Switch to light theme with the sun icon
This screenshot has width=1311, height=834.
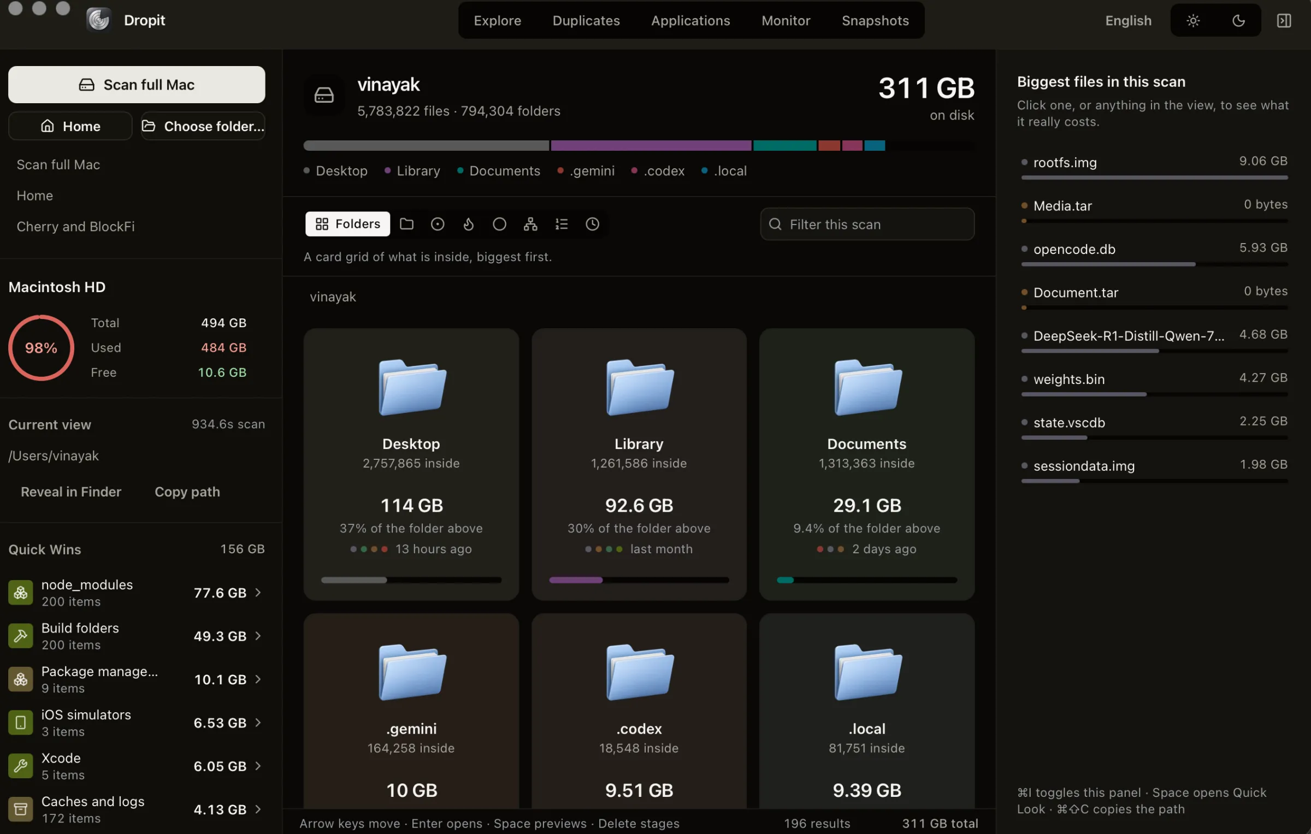[x=1193, y=21]
